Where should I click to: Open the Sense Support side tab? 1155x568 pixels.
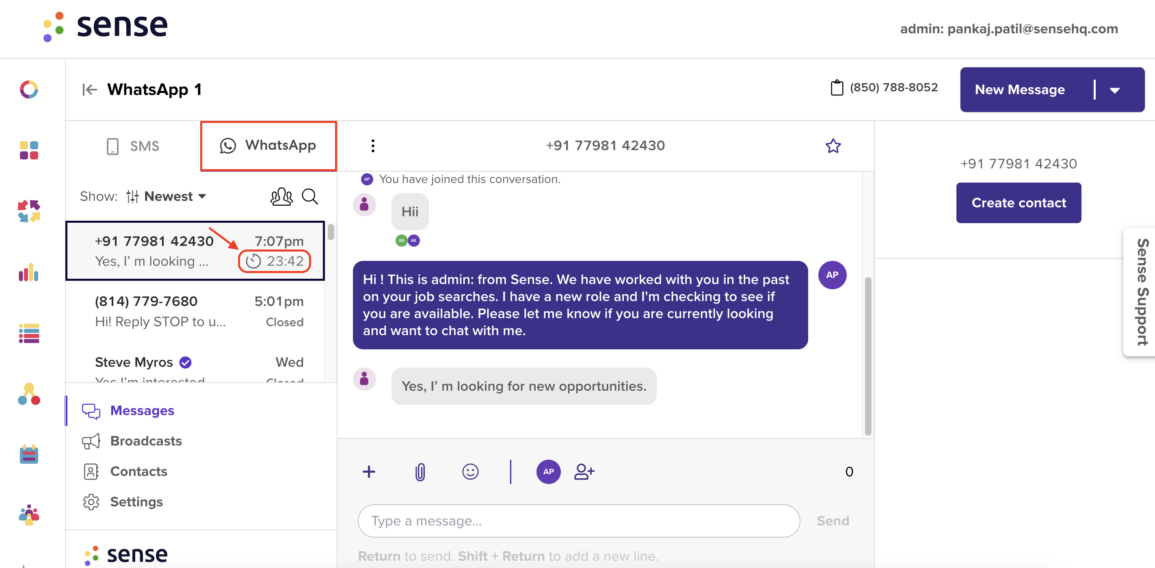(x=1141, y=292)
